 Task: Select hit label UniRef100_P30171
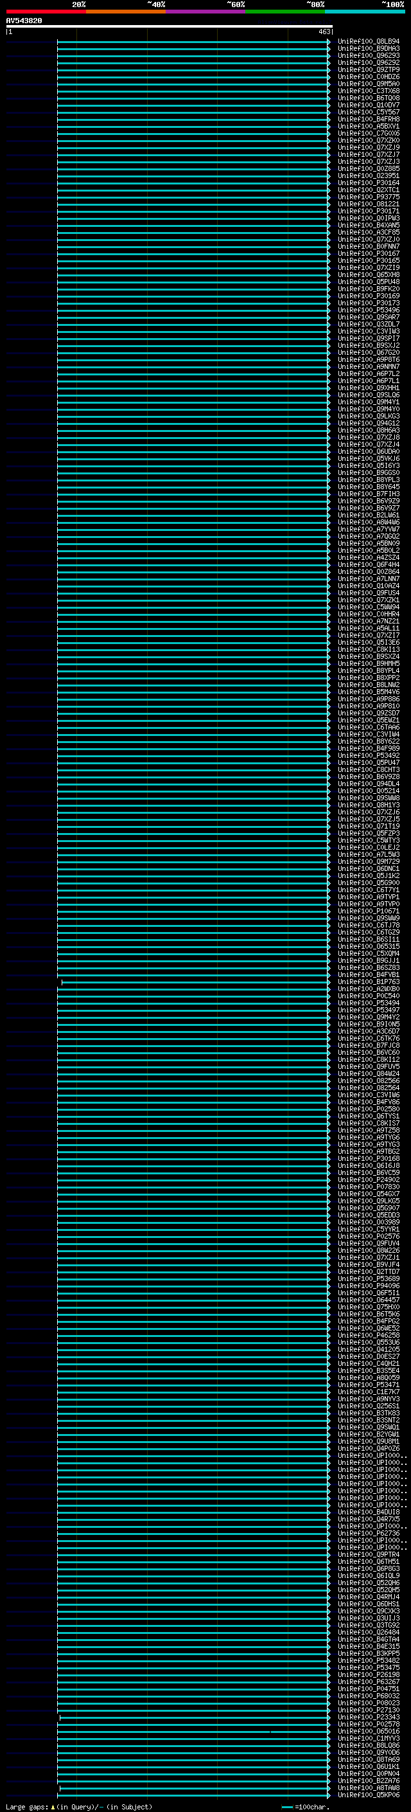(368, 211)
